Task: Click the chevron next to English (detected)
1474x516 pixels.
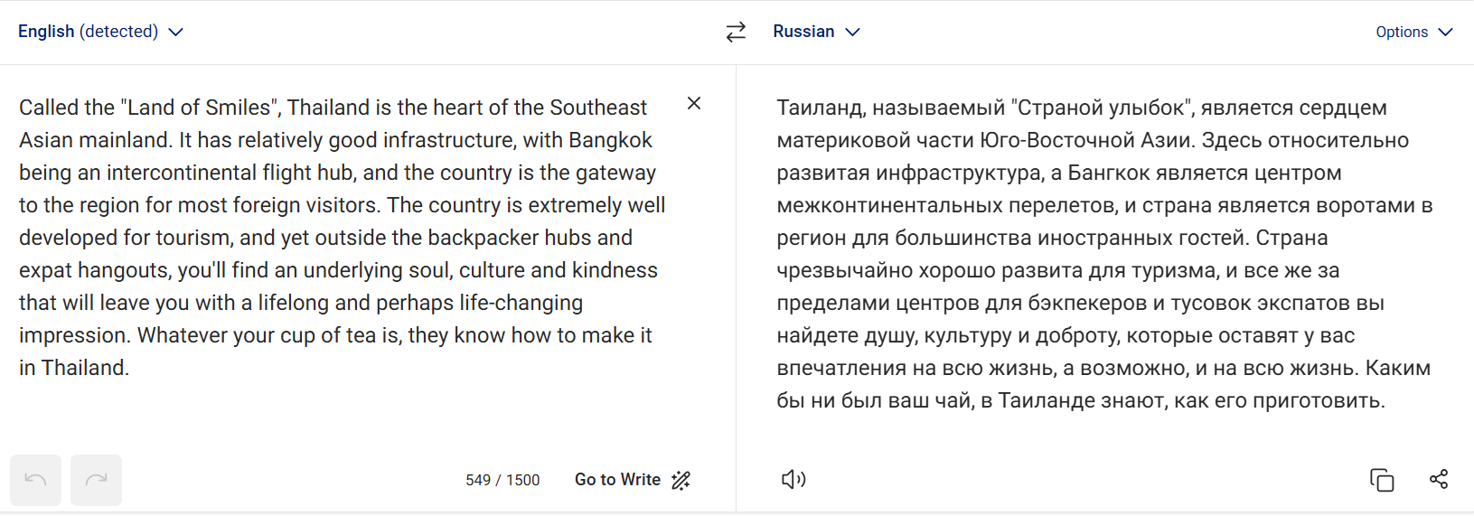Action: [176, 32]
